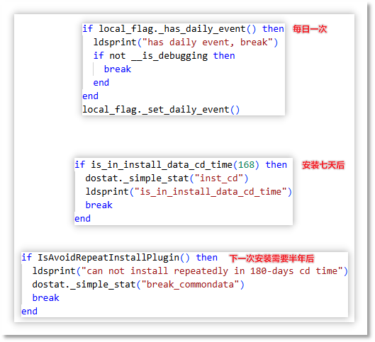This screenshot has height=342, width=375.
Task: Click the number 168 in the code
Action: tap(246, 165)
